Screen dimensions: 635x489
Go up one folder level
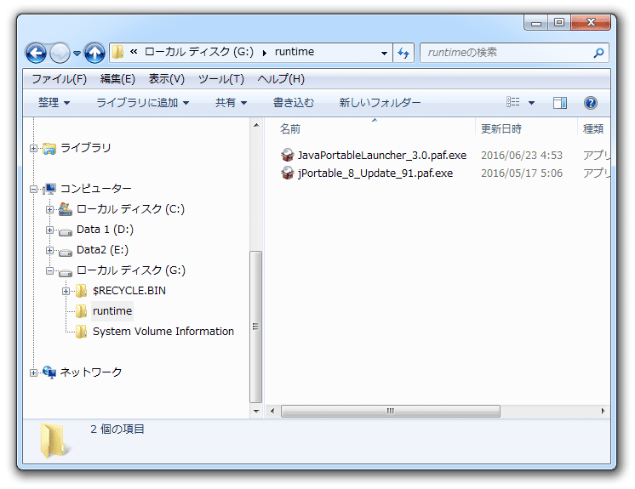point(94,53)
